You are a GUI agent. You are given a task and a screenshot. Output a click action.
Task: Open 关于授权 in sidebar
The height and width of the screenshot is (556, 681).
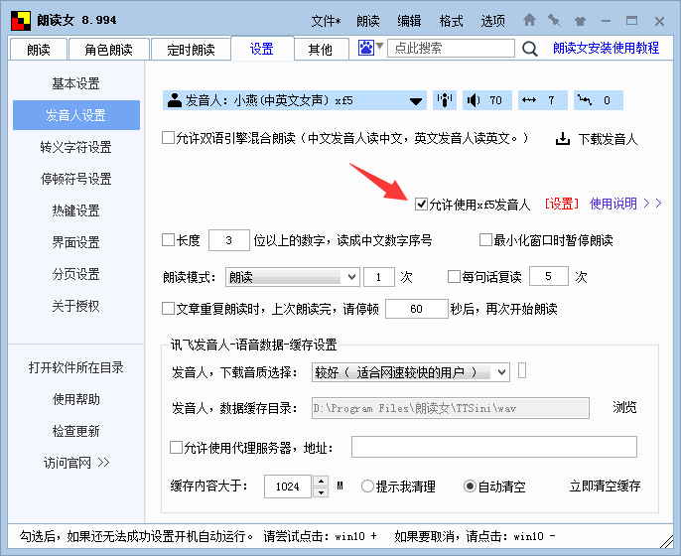(x=76, y=306)
